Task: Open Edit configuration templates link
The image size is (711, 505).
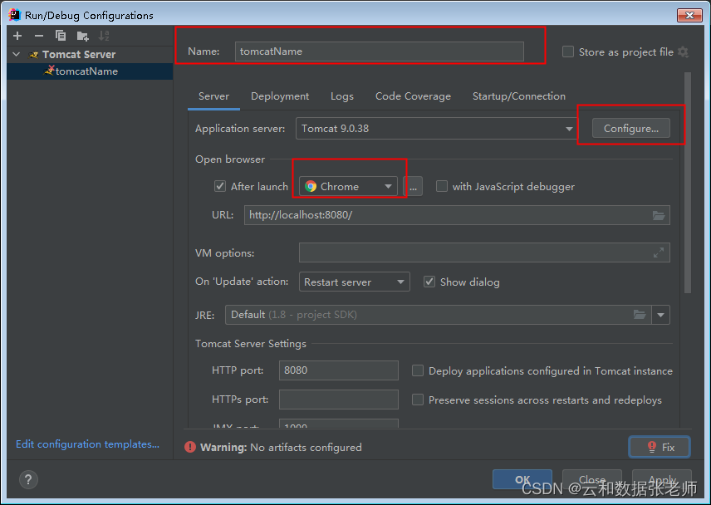Action: coord(87,444)
